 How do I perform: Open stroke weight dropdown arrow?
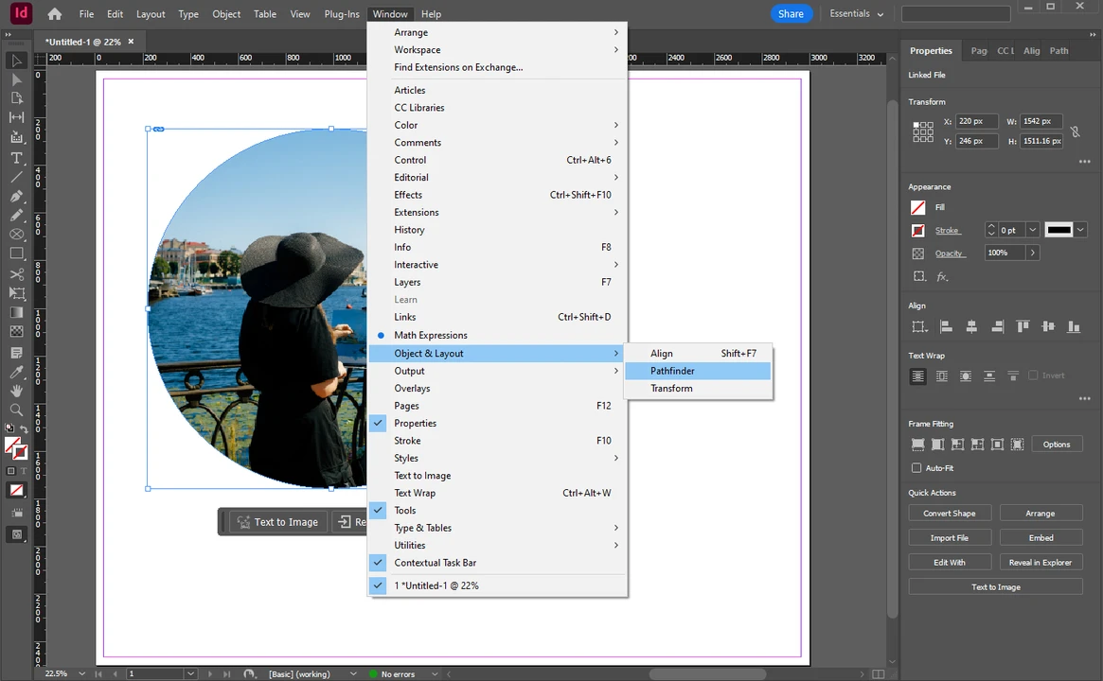point(1033,230)
